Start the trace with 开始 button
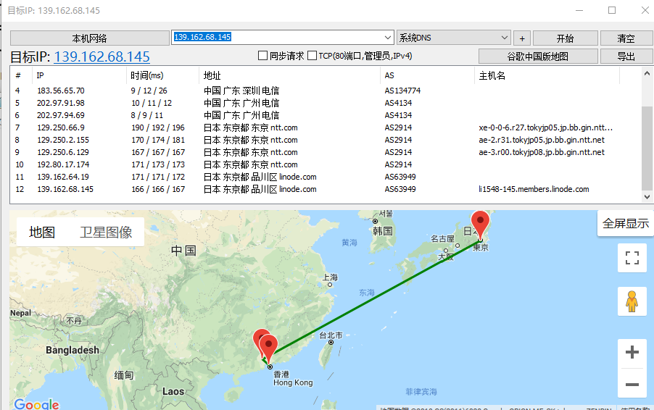Screen dimensions: 654x410 pos(565,38)
